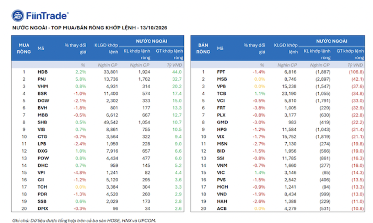The image size is (373, 223).
Task: Click the VHM ticker symbol
Action: [x=43, y=86]
